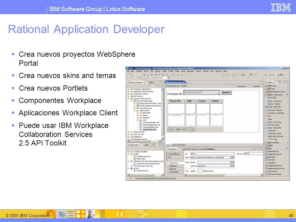Select Command - Hyperlink palette item
The width and height of the screenshot is (296, 222).
pos(275,113)
